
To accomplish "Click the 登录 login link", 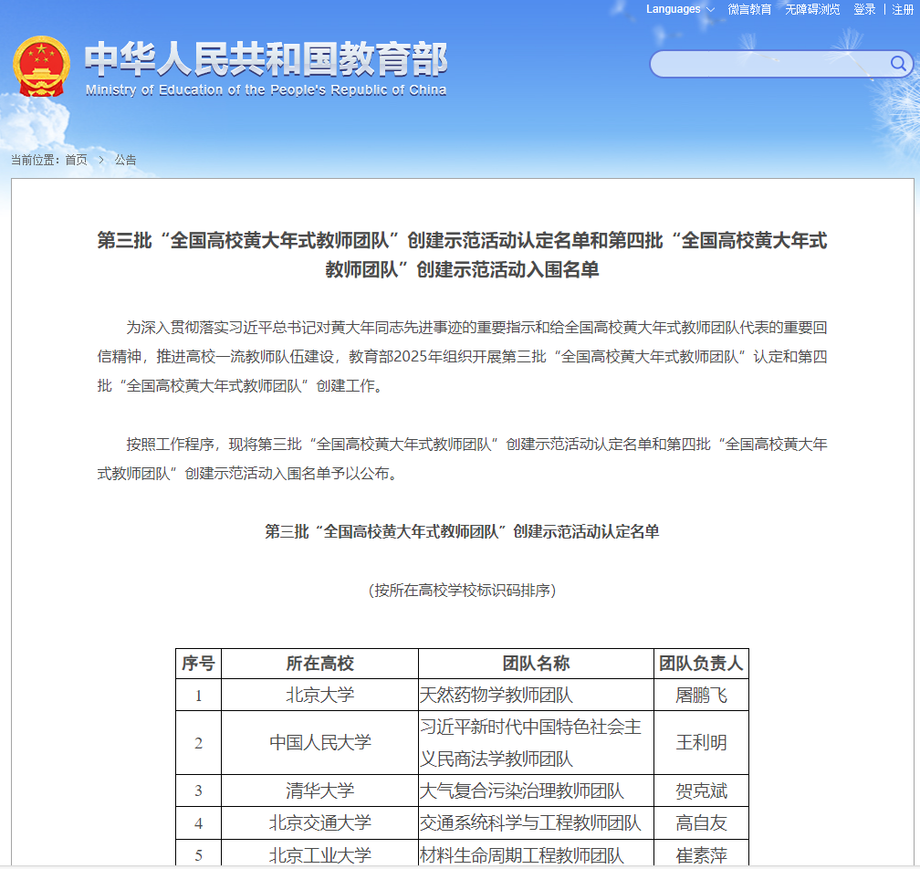I will coord(864,9).
